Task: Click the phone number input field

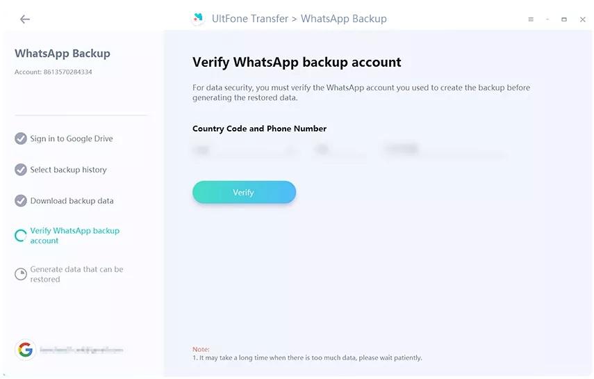Action: (x=443, y=150)
